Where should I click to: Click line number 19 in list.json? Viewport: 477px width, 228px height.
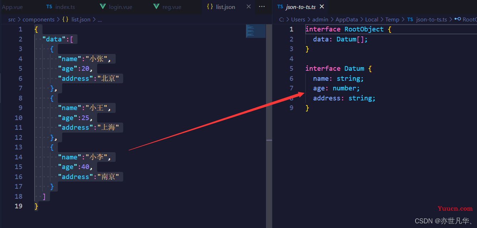click(x=18, y=206)
